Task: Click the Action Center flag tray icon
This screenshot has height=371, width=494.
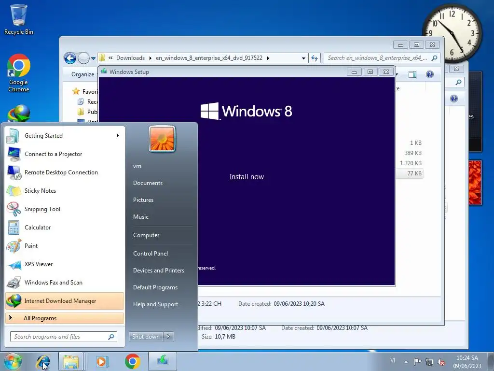Action: [417, 362]
